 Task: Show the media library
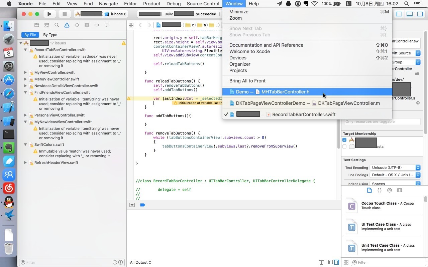(x=400, y=190)
